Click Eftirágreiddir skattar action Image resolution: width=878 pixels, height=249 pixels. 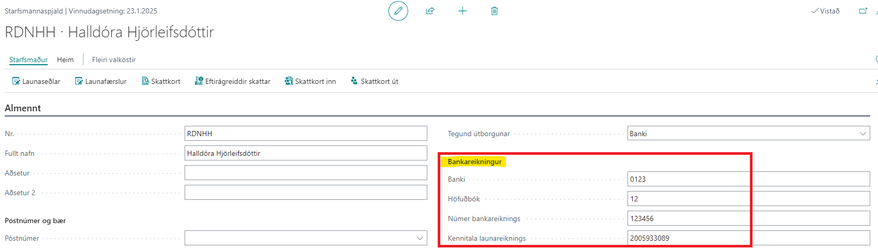[x=232, y=81]
